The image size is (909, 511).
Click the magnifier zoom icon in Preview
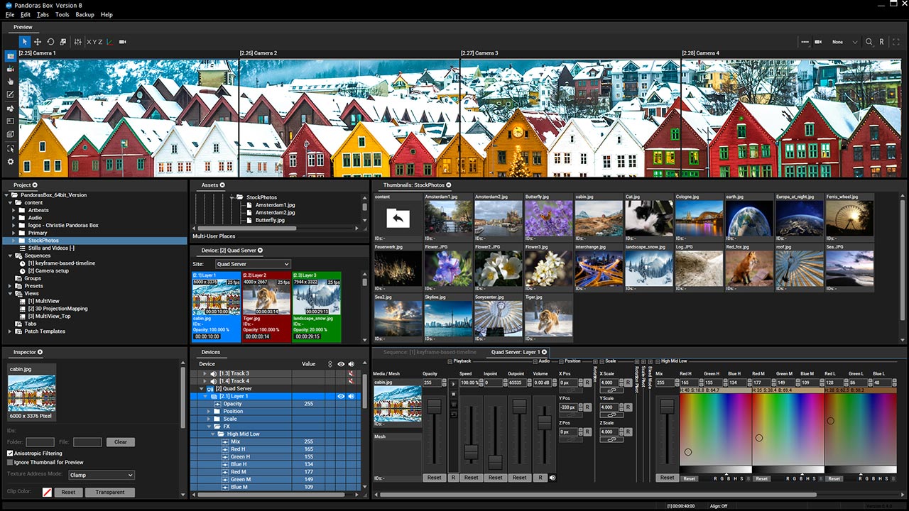[x=869, y=42]
